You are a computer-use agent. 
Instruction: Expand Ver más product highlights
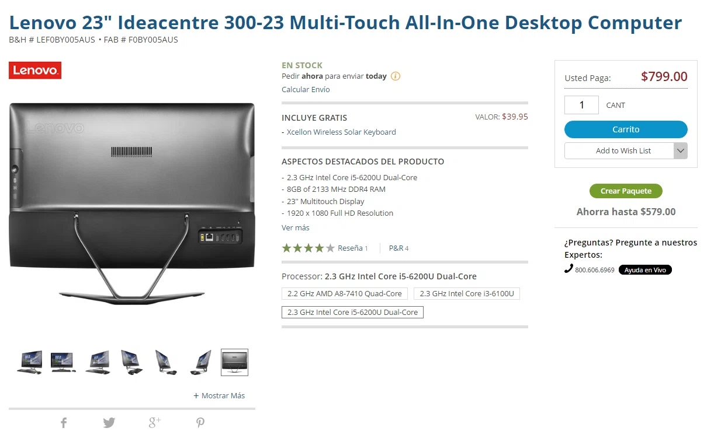(296, 228)
